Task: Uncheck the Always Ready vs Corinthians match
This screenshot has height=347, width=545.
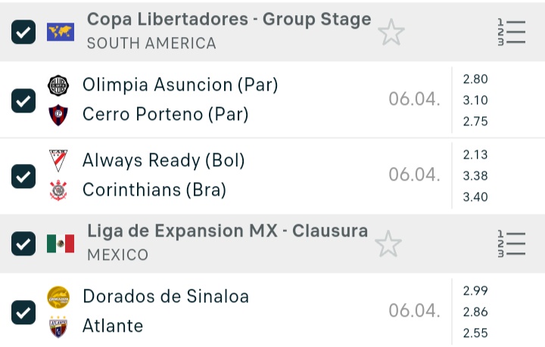Action: point(23,176)
